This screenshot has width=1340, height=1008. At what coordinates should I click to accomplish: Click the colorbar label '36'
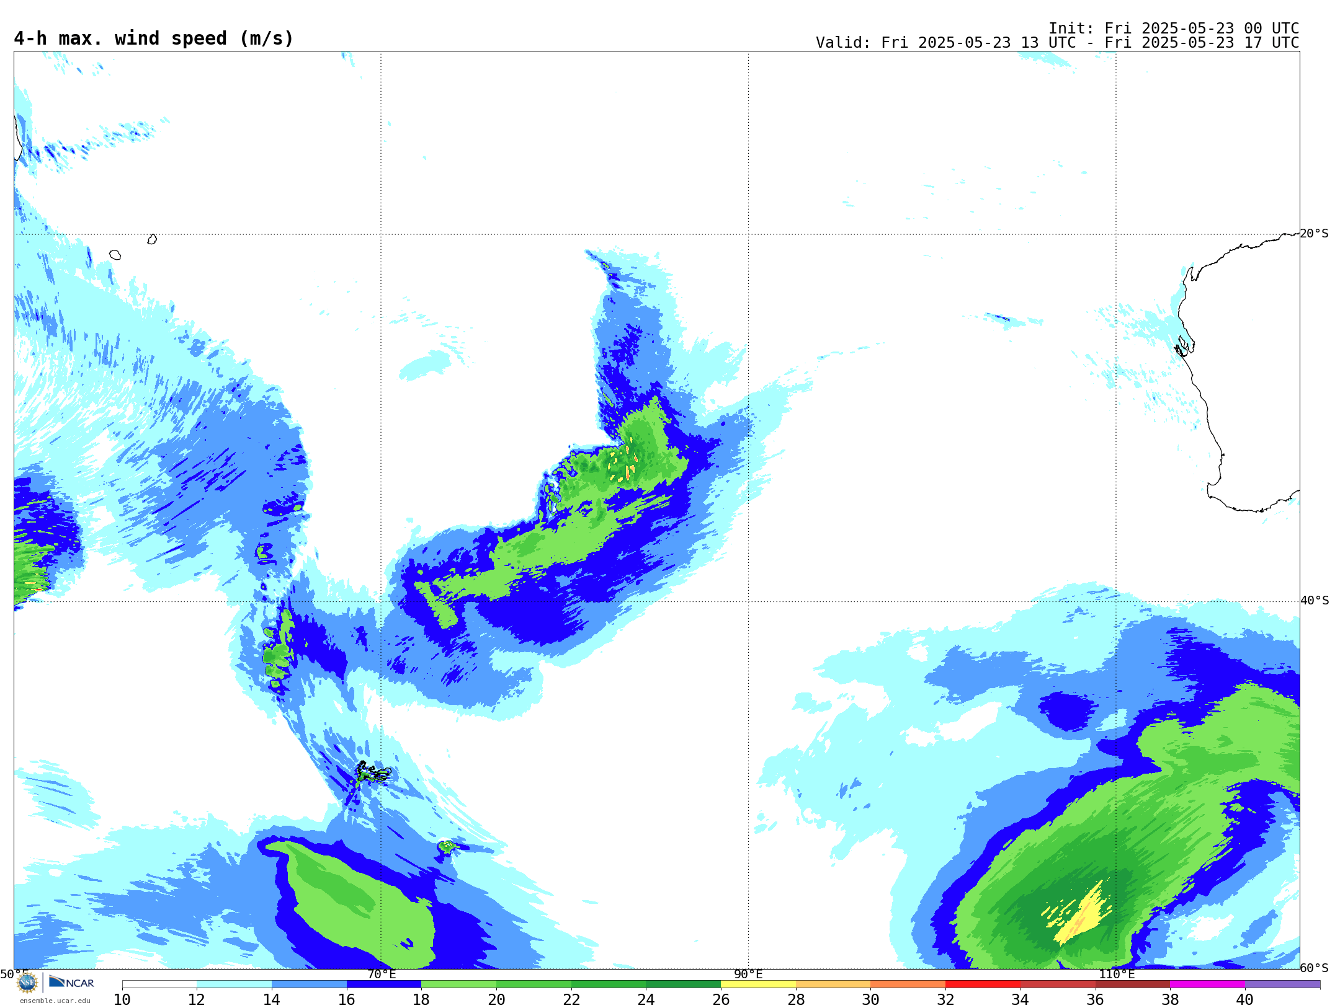[x=1095, y=999]
